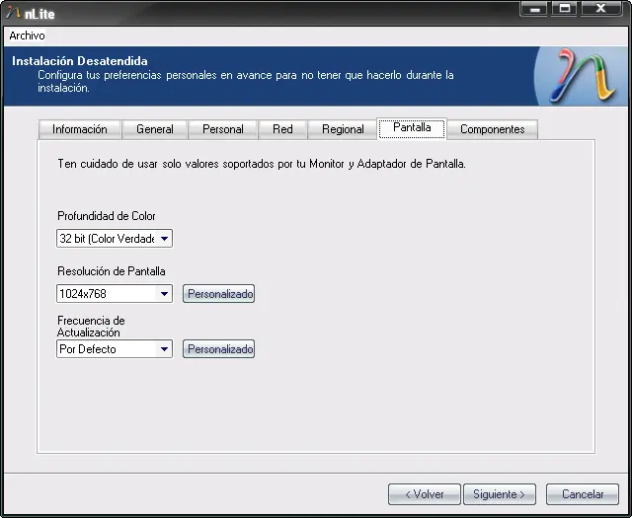Click the Profundidad de Color label

(107, 216)
